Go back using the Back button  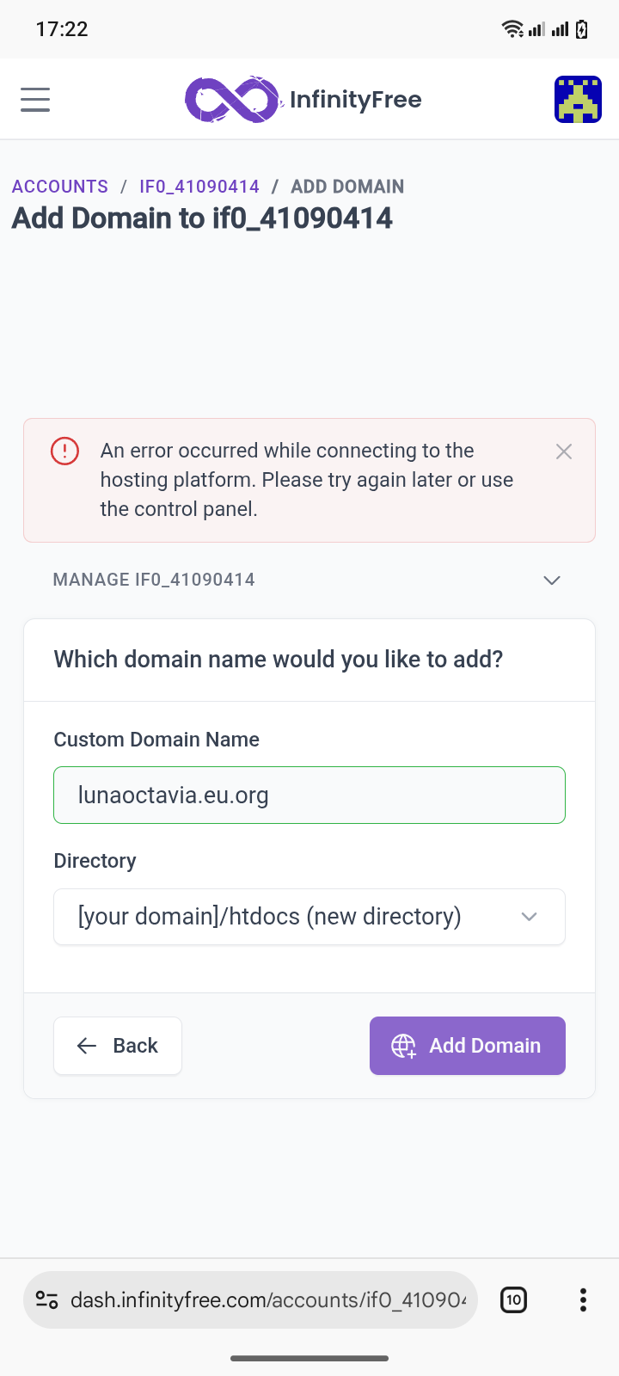118,1046
